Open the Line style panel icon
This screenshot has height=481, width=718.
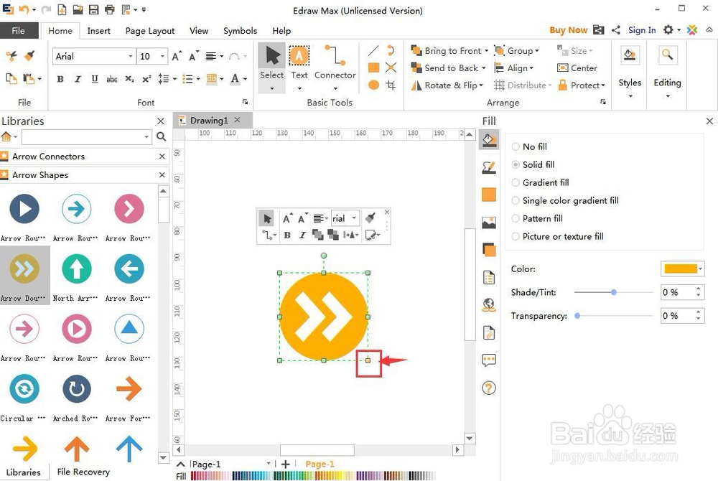pos(488,167)
